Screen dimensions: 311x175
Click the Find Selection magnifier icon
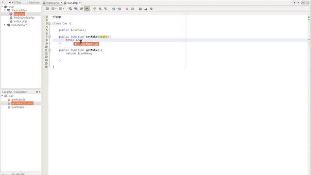70,9
